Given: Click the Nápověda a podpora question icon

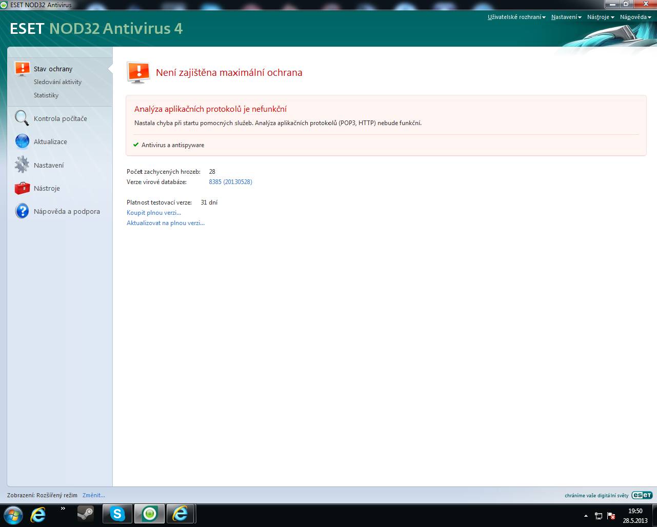Looking at the screenshot, I should (x=22, y=211).
